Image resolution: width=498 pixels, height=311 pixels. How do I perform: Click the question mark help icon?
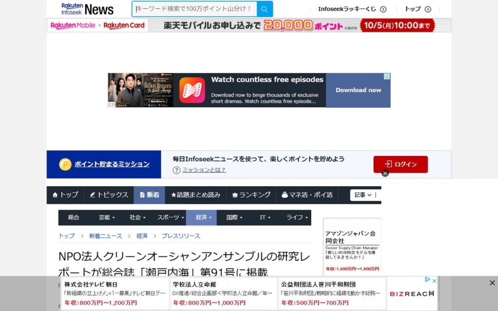coord(177,170)
